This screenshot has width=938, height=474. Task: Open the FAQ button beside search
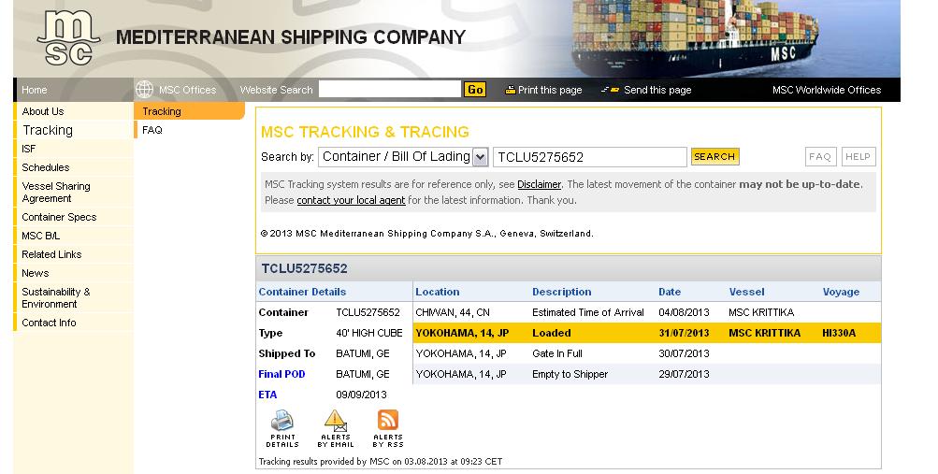[x=820, y=157]
